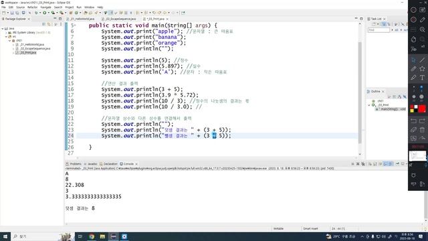Click the Find field in Task List
The height and width of the screenshot is (241, 428).
[x=379, y=30]
